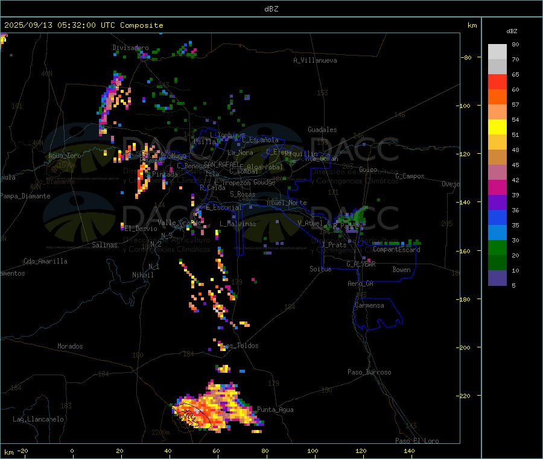This screenshot has width=543, height=459.
Task: Select the slate violet 10 dBZ swatch
Action: 497,277
